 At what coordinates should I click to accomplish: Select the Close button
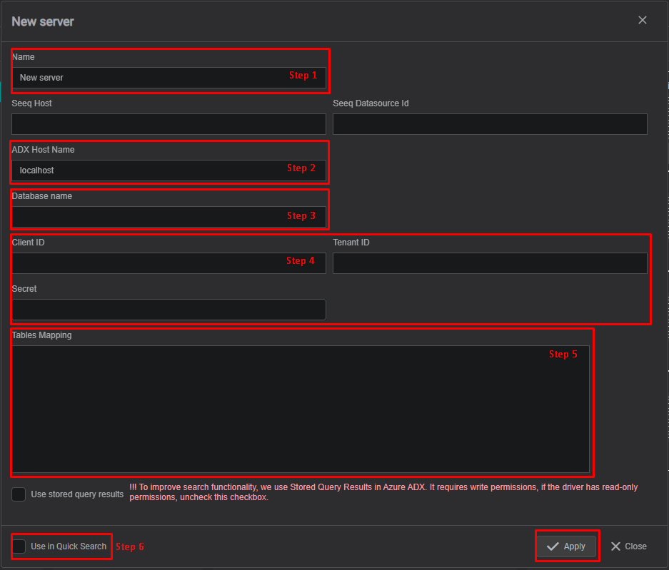[x=628, y=546]
